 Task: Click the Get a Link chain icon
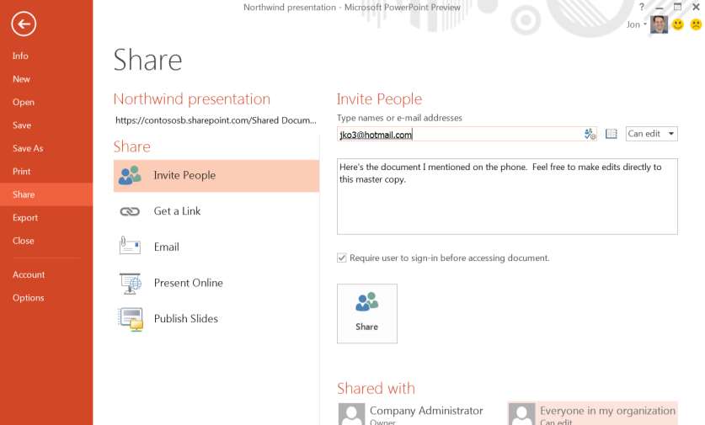coord(130,211)
